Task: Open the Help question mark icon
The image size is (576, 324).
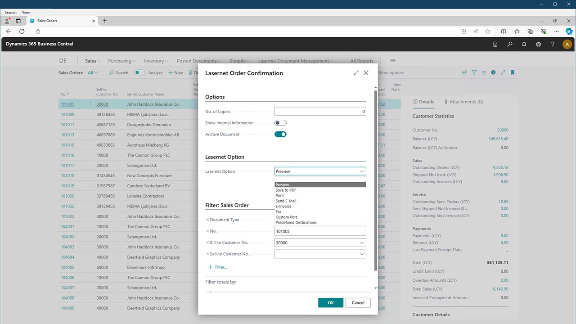Action: (553, 44)
